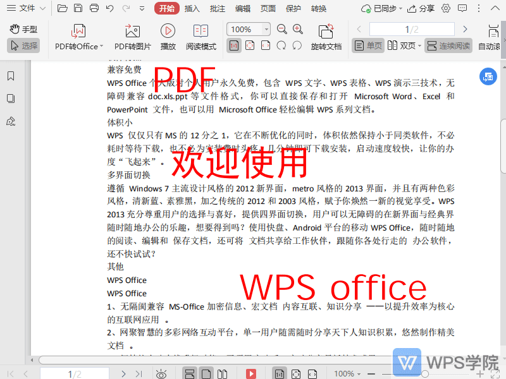Select 单页 single page view
This screenshot has height=379, width=506.
tap(368, 45)
